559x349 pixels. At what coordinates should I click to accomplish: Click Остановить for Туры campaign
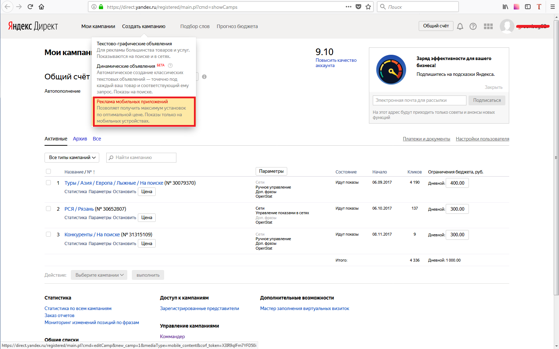coord(124,192)
